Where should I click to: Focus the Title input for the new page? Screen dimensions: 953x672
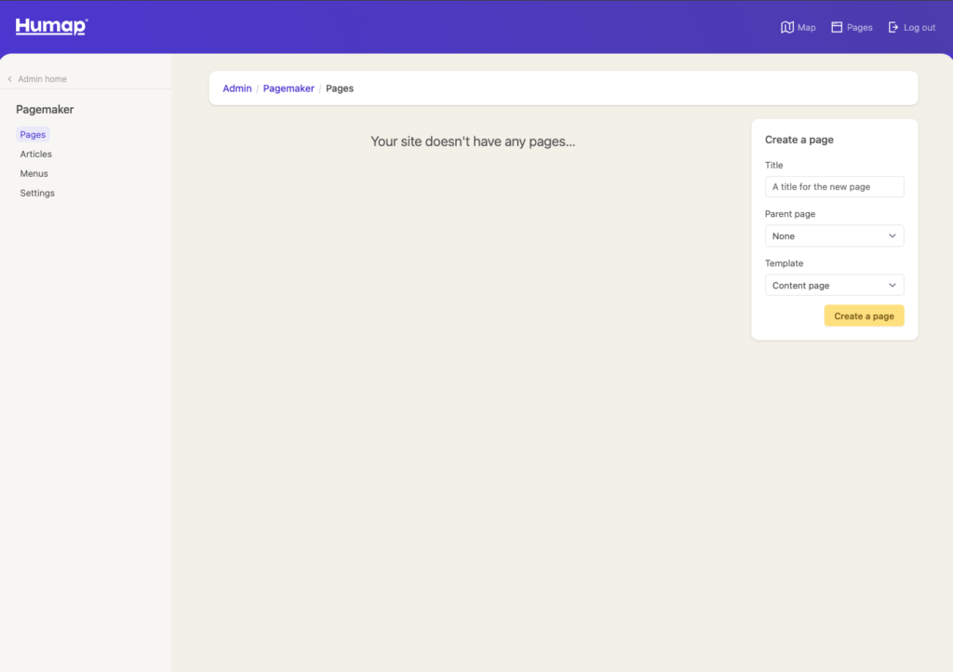(834, 187)
